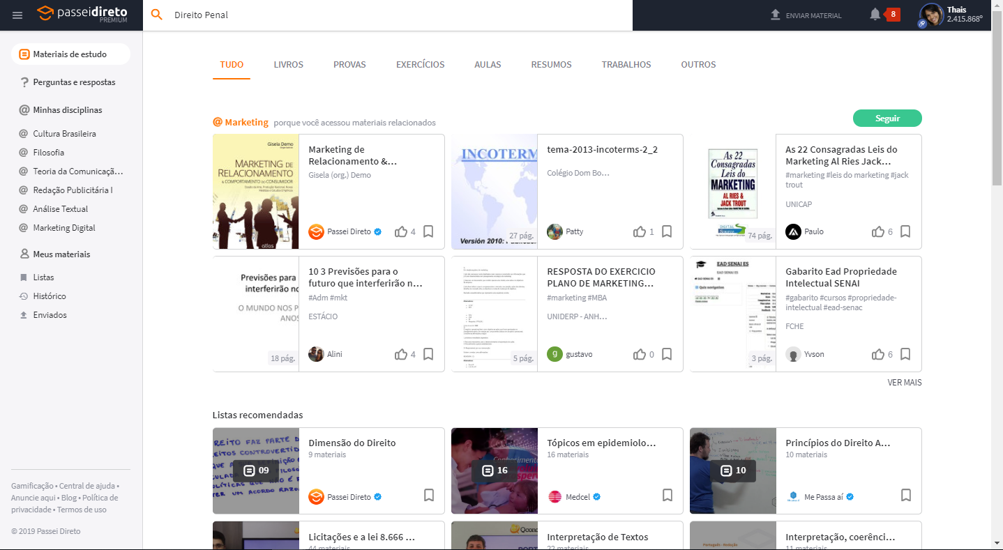Click the Gamificação footer link
Screen dimensions: 1003x550
[32, 486]
